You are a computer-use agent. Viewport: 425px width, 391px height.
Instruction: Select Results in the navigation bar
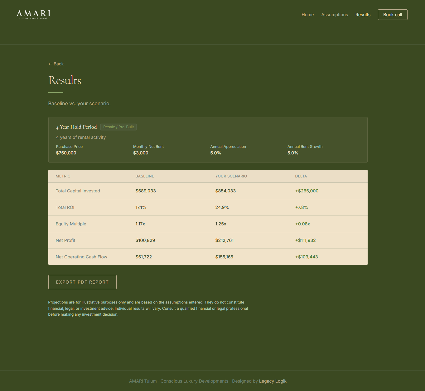click(x=363, y=15)
